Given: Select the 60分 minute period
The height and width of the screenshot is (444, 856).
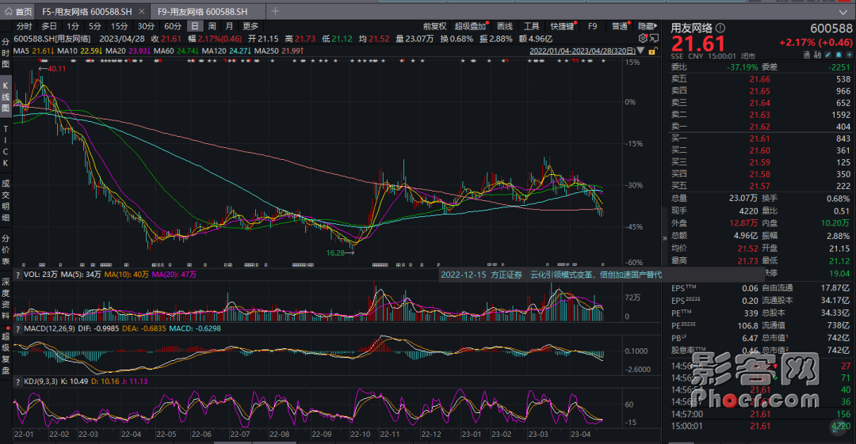Looking at the screenshot, I should click(x=173, y=26).
